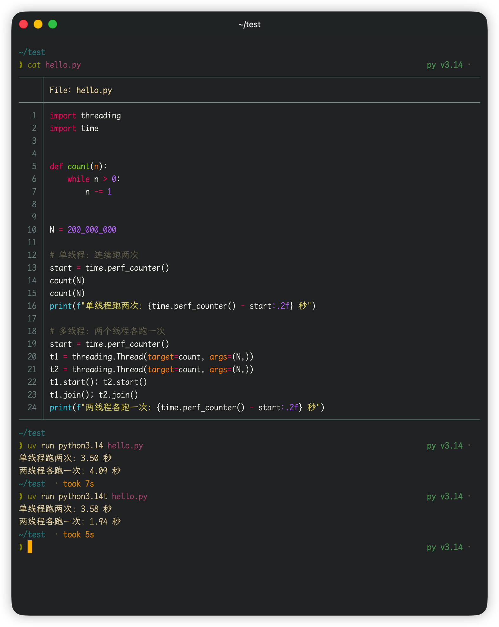The width and height of the screenshot is (499, 627).
Task: Click output '单线程跑两次: 3.50 秒'
Action: 65,458
